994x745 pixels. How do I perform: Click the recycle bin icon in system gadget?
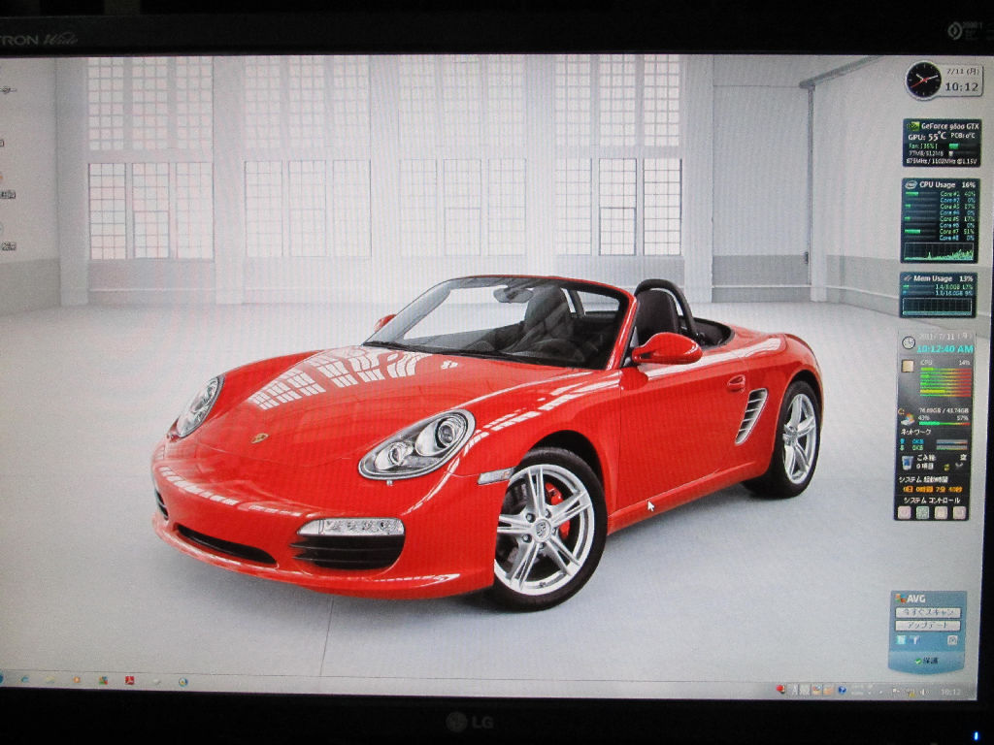coord(906,464)
